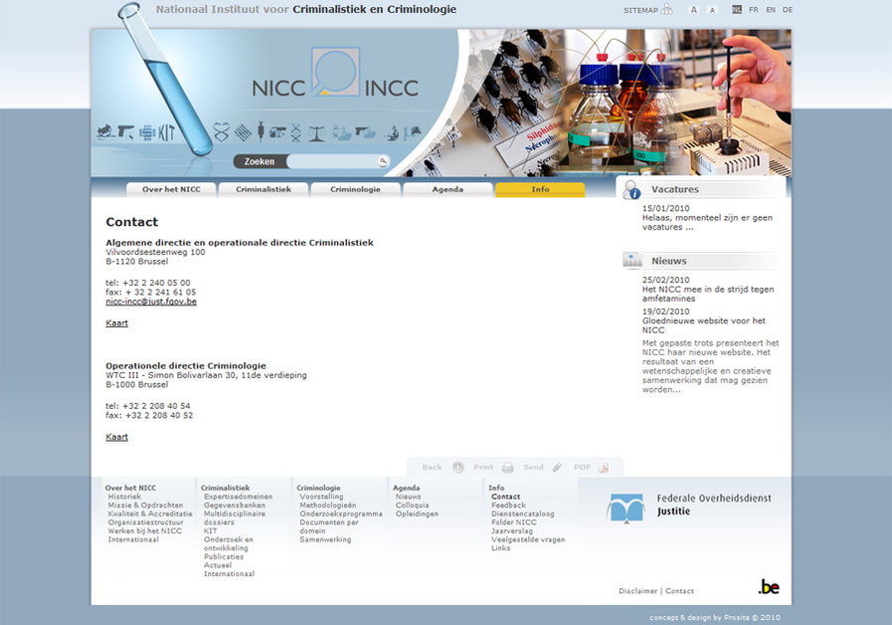Open Gegevensbanken footer link

(235, 506)
